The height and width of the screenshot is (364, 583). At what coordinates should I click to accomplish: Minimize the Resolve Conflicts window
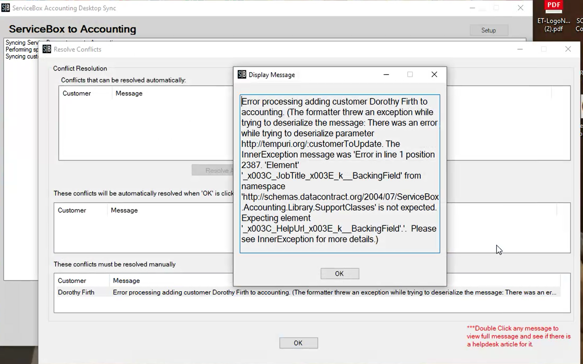click(x=520, y=49)
